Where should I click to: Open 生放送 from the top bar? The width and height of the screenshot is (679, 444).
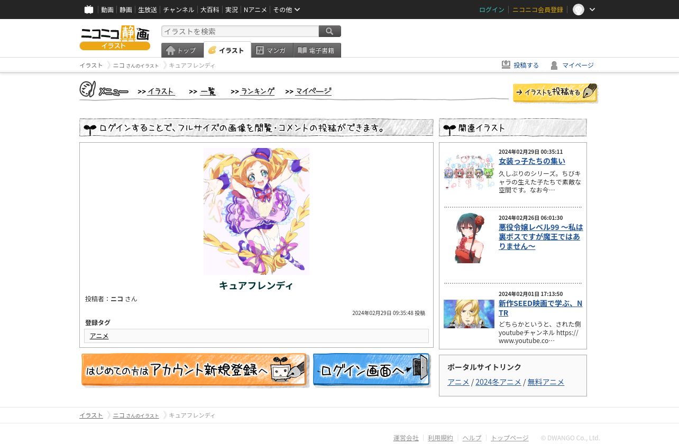148,10
